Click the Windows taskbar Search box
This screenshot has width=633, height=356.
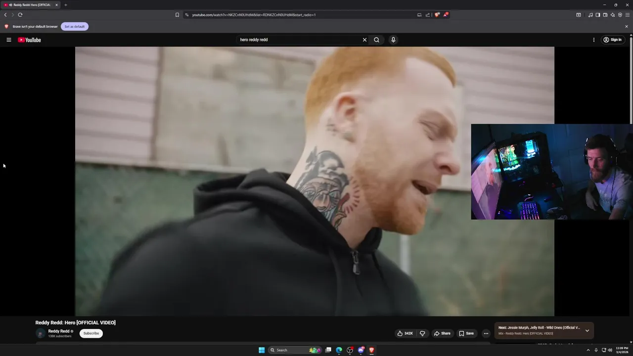click(295, 350)
